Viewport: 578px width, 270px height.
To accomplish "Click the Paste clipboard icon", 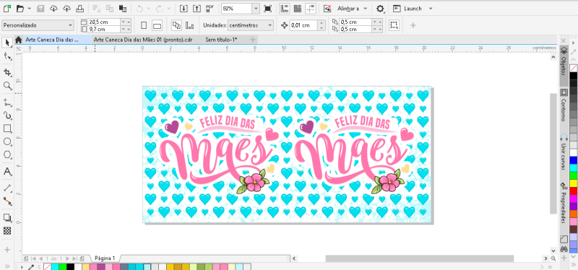I will 123,9.
